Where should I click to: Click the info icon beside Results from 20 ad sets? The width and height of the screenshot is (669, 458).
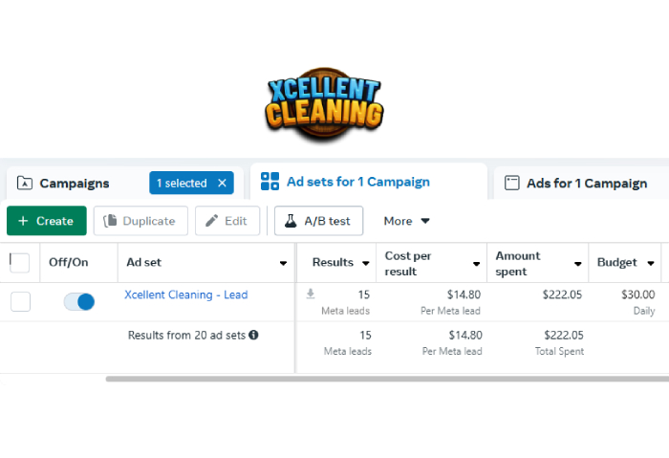[253, 335]
